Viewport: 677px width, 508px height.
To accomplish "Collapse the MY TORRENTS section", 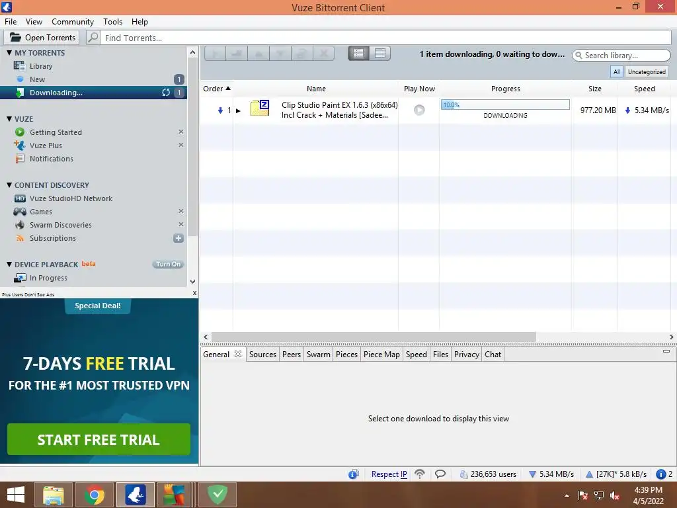I will point(9,52).
